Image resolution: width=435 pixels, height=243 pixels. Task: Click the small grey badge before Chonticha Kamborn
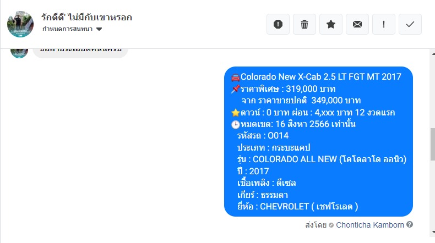point(331,225)
